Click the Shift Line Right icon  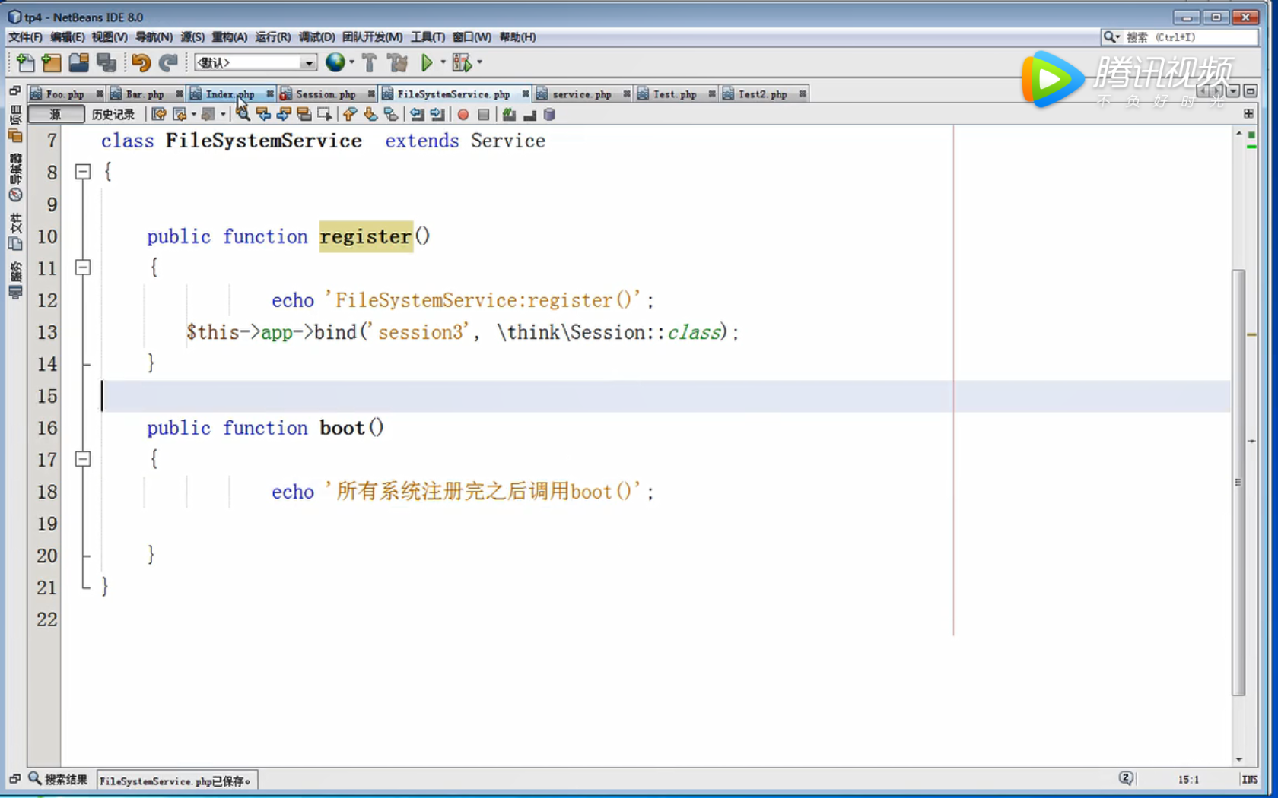[x=437, y=114]
